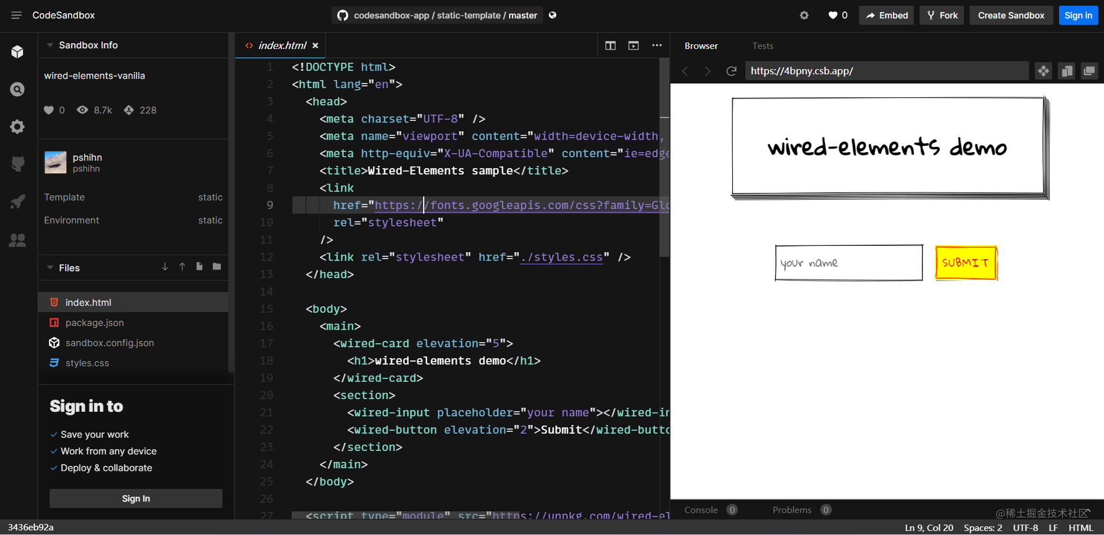Download files using the down arrow icon
This screenshot has height=535, width=1104.
(x=165, y=267)
